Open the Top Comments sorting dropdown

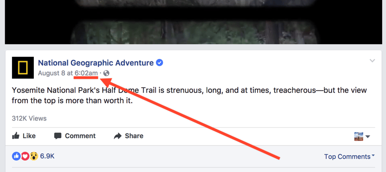coord(349,157)
